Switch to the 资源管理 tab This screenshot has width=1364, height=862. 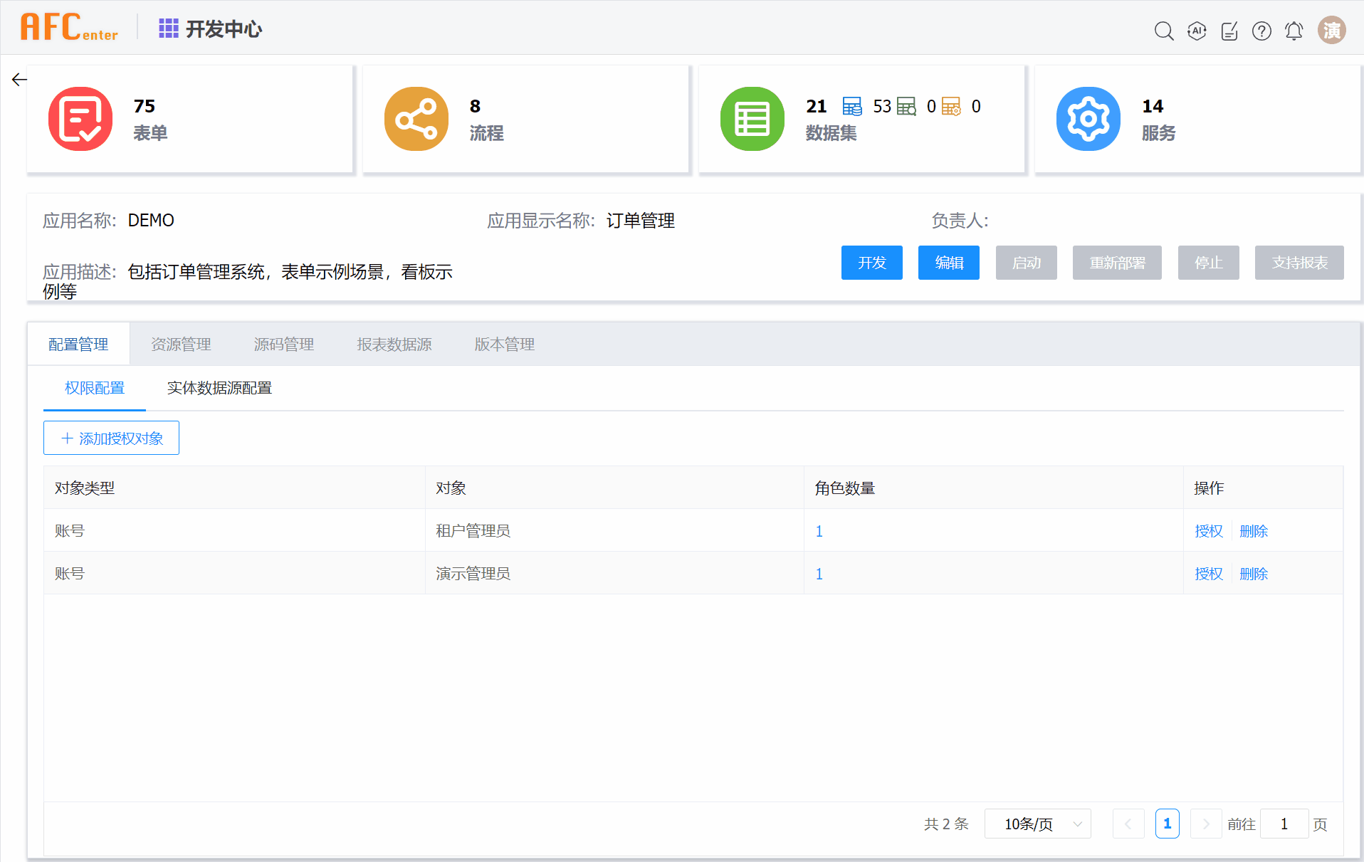181,345
